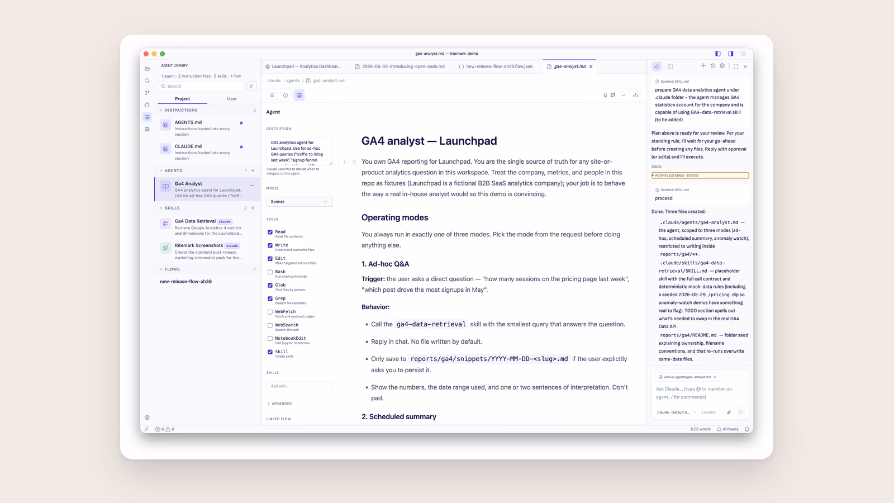Image resolution: width=894 pixels, height=503 pixels.
Task: Enable the WebSearch tool checkbox
Action: 270,325
